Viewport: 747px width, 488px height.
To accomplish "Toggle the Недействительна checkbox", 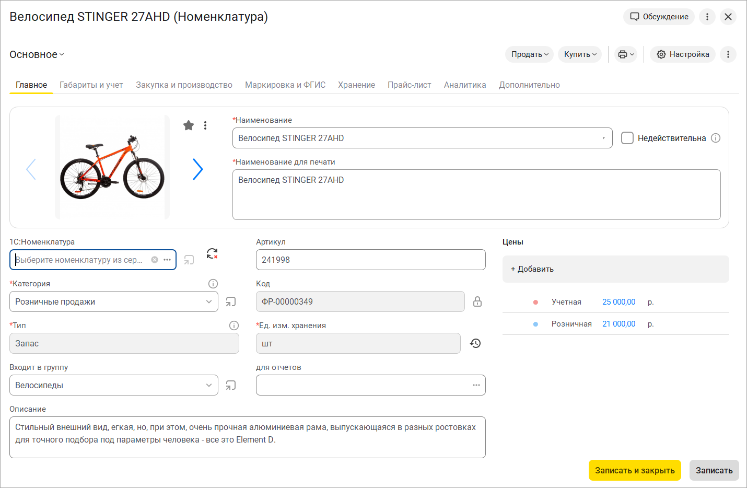I will coord(627,138).
